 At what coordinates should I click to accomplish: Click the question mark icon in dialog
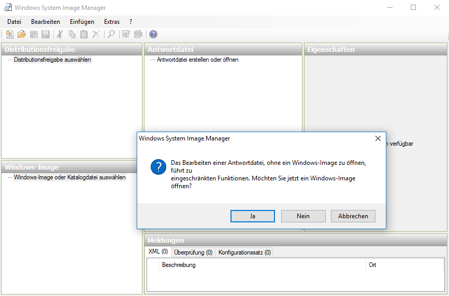[158, 167]
